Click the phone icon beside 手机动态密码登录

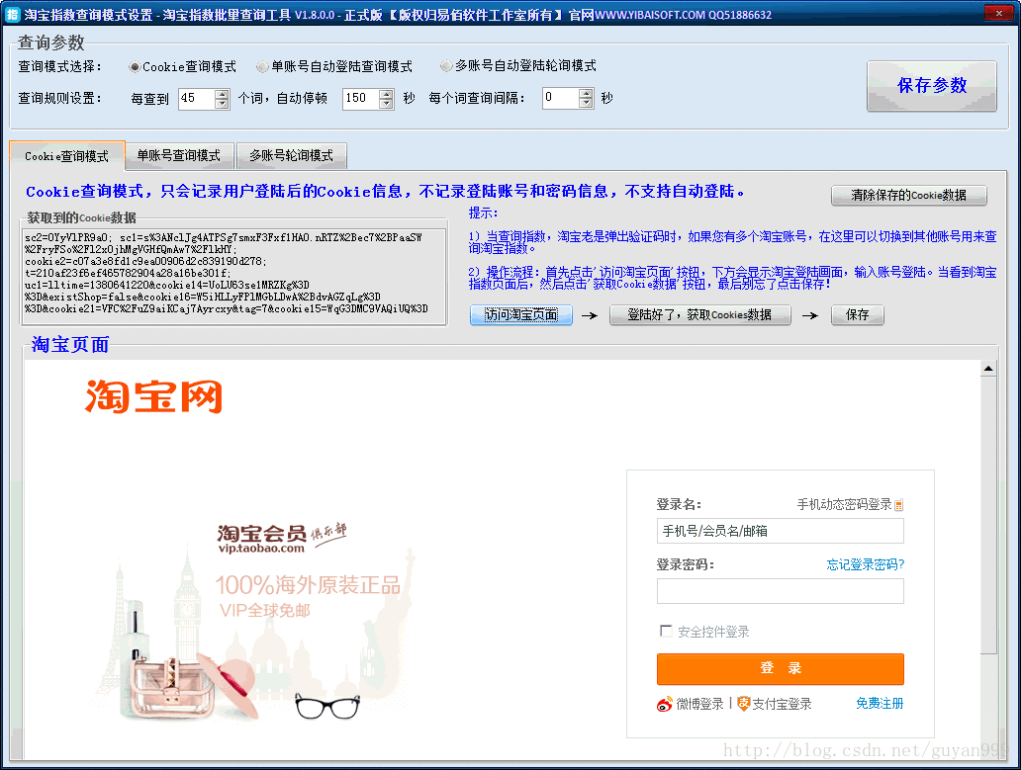click(898, 505)
